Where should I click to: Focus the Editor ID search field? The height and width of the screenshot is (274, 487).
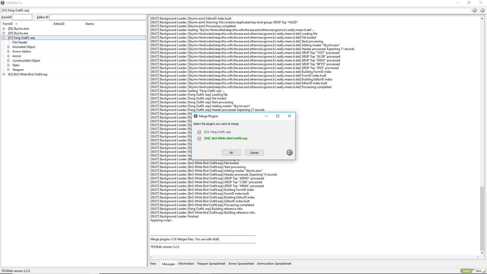click(98, 17)
